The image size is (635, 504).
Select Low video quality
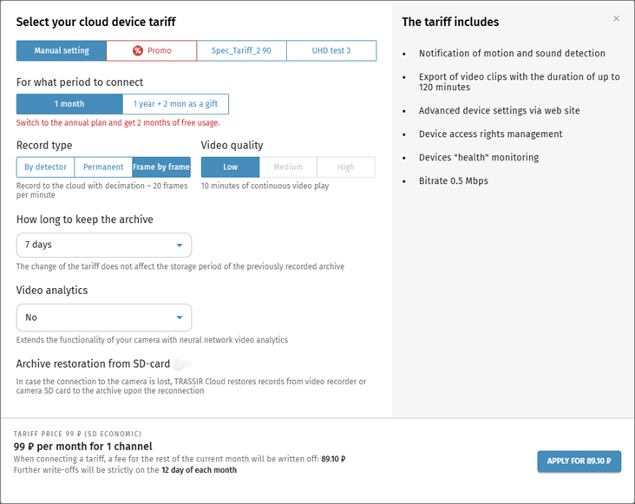click(x=230, y=167)
